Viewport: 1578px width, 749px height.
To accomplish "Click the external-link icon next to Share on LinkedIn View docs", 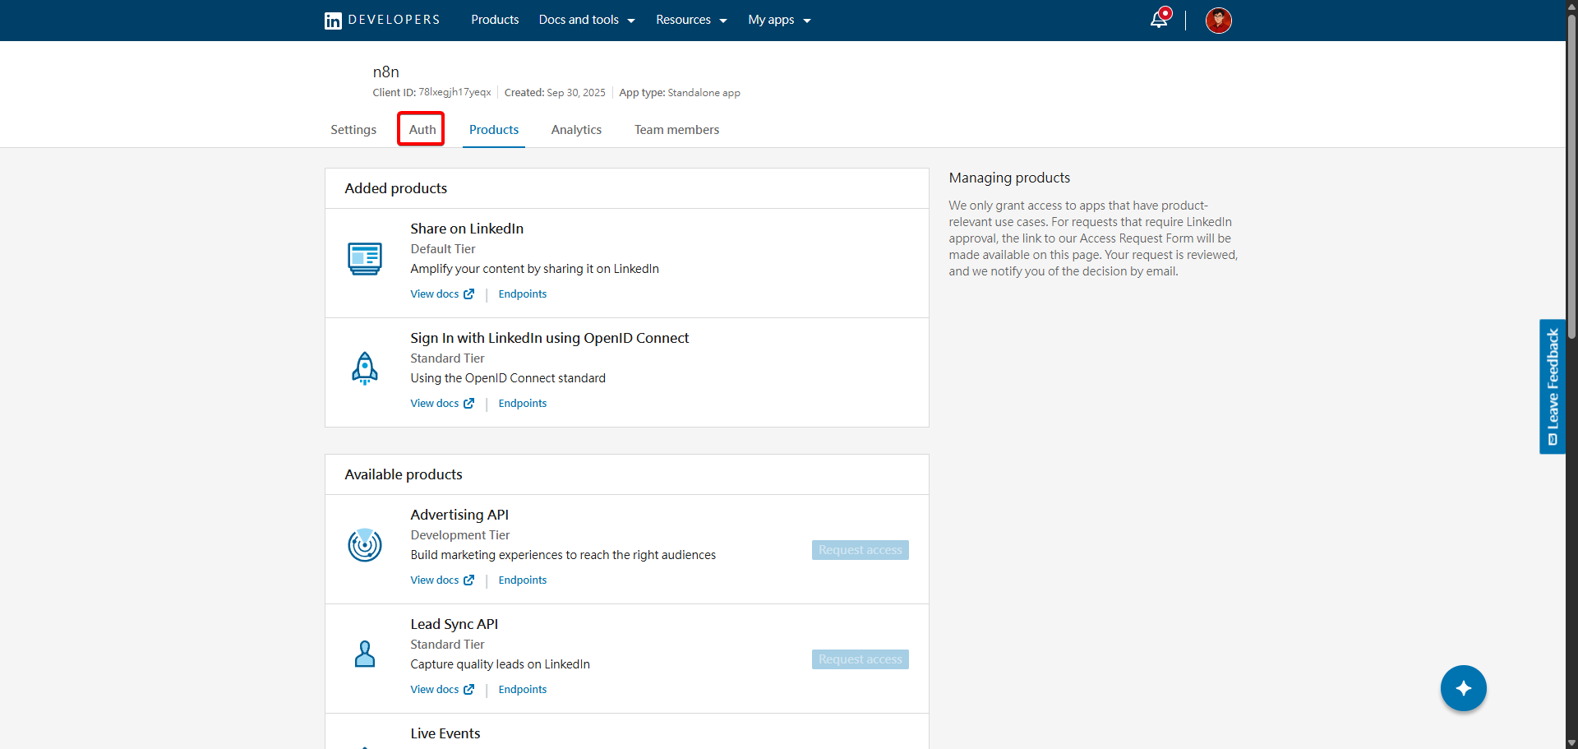I will (x=469, y=294).
